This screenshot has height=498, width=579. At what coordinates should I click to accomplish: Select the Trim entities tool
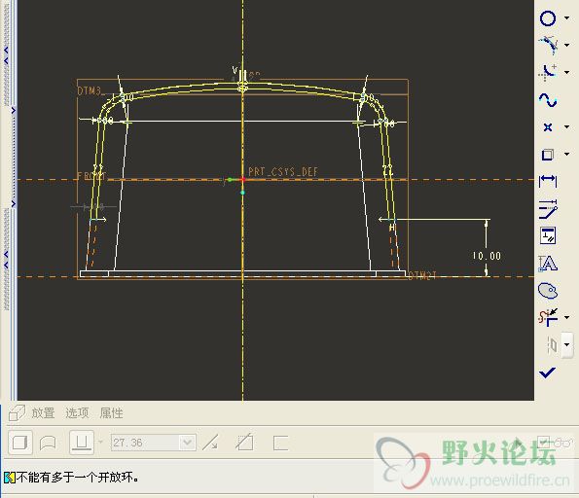coord(548,317)
